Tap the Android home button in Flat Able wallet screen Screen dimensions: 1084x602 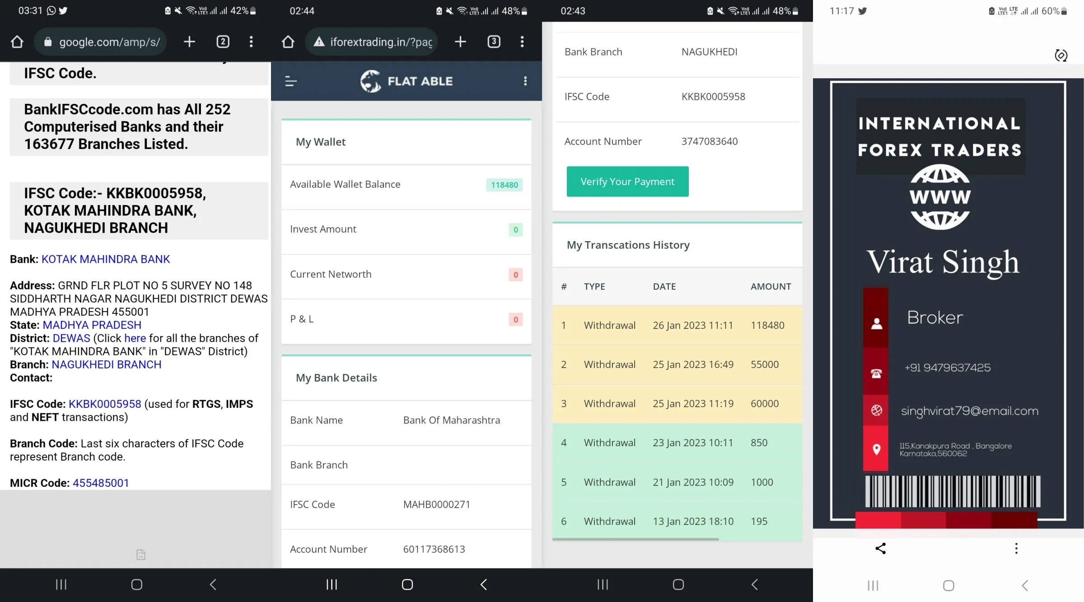click(407, 585)
